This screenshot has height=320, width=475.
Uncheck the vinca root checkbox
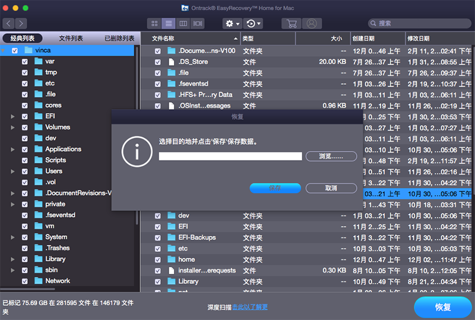pyautogui.click(x=14, y=50)
